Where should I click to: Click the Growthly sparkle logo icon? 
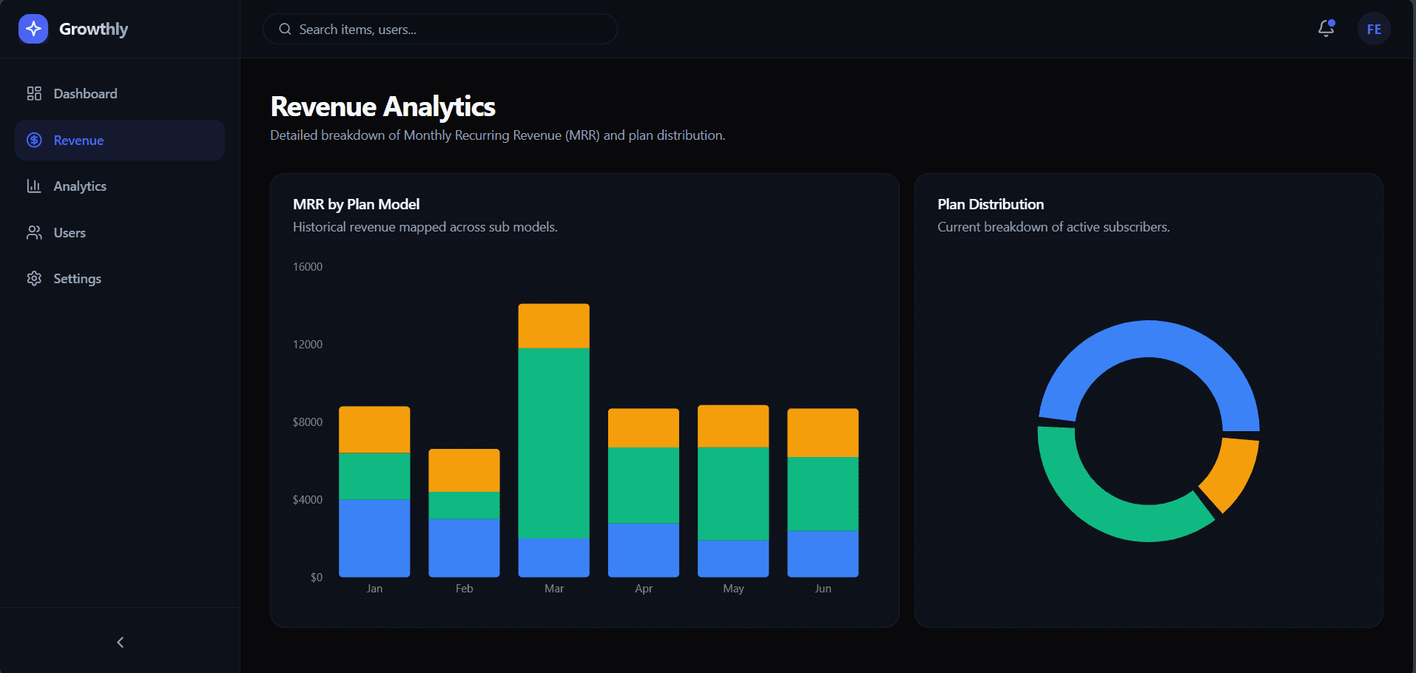[33, 29]
